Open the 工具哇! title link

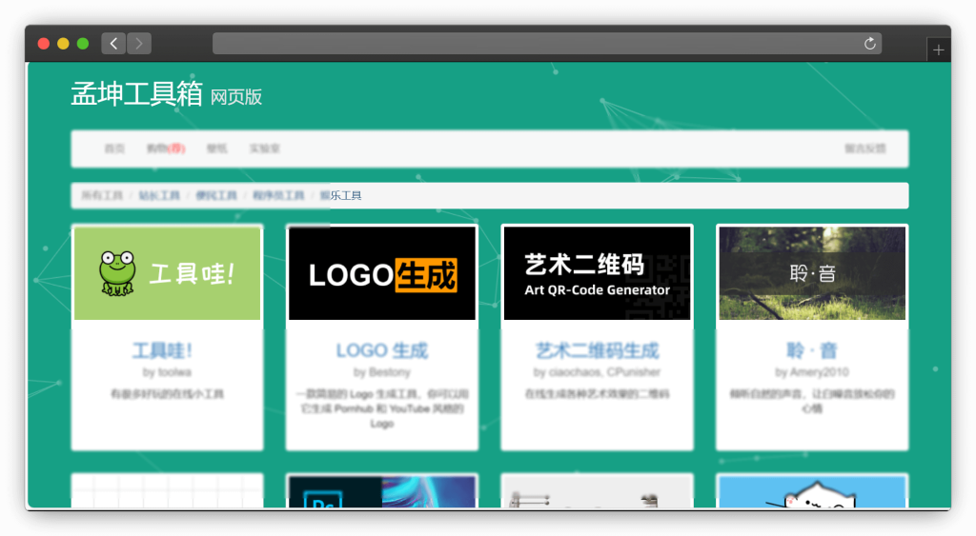pyautogui.click(x=162, y=350)
